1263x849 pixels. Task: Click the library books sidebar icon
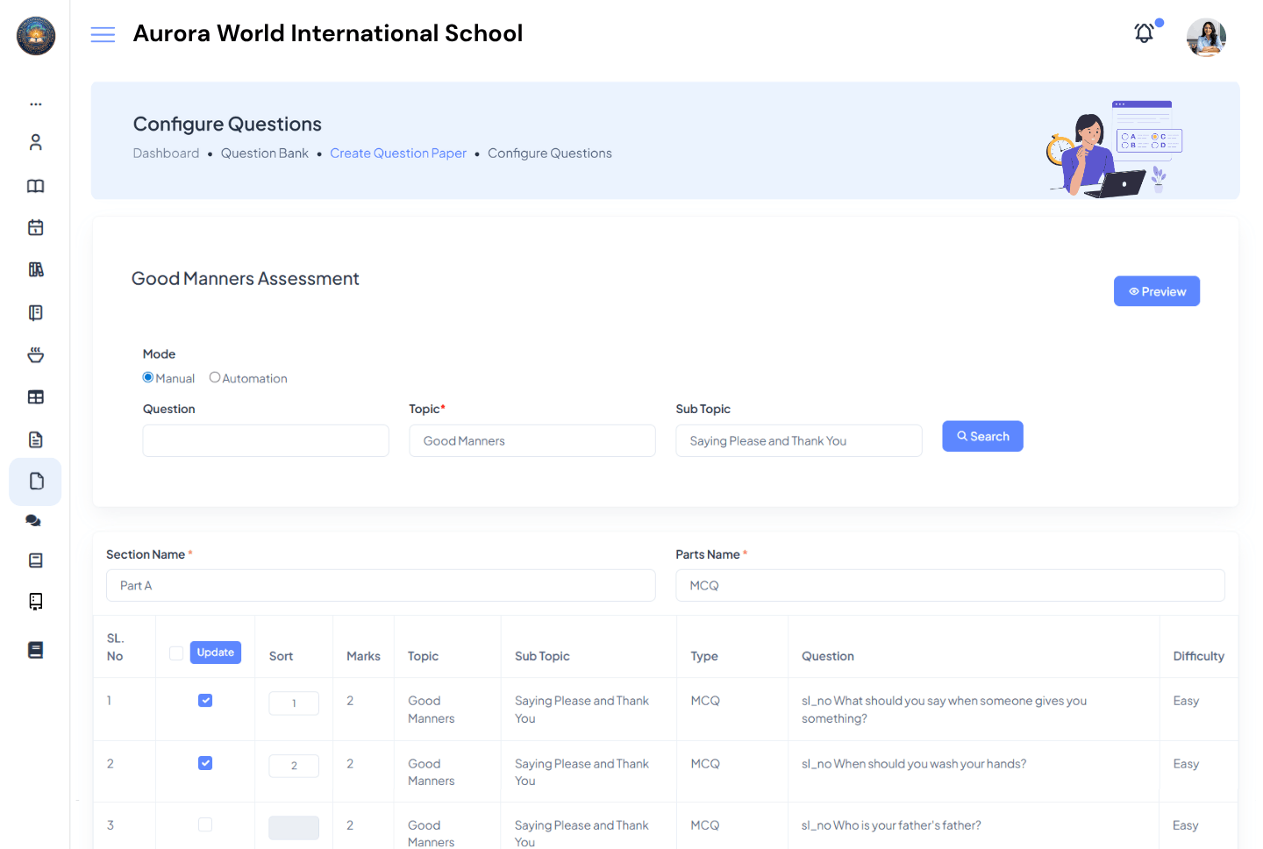click(x=35, y=269)
